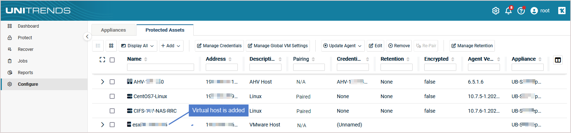Click the Pairing filter input field

pyautogui.click(x=309, y=67)
